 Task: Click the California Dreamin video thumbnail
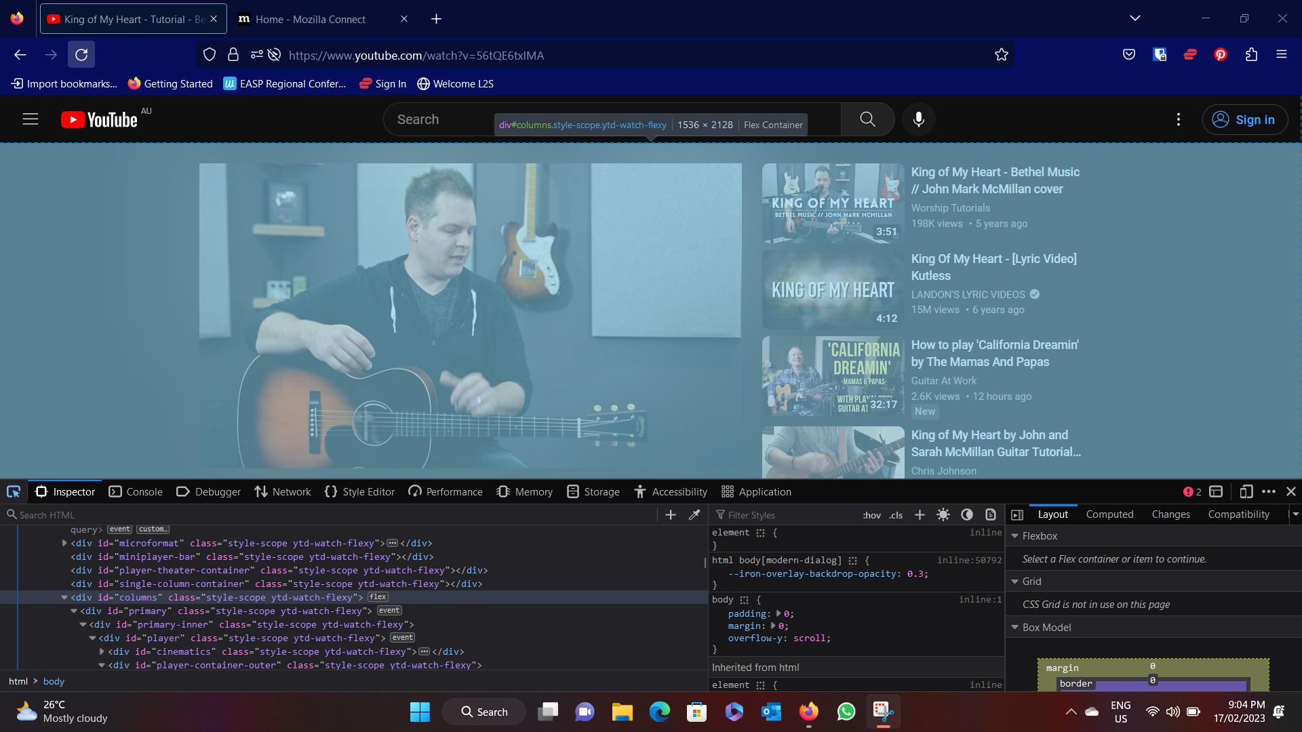click(x=832, y=375)
